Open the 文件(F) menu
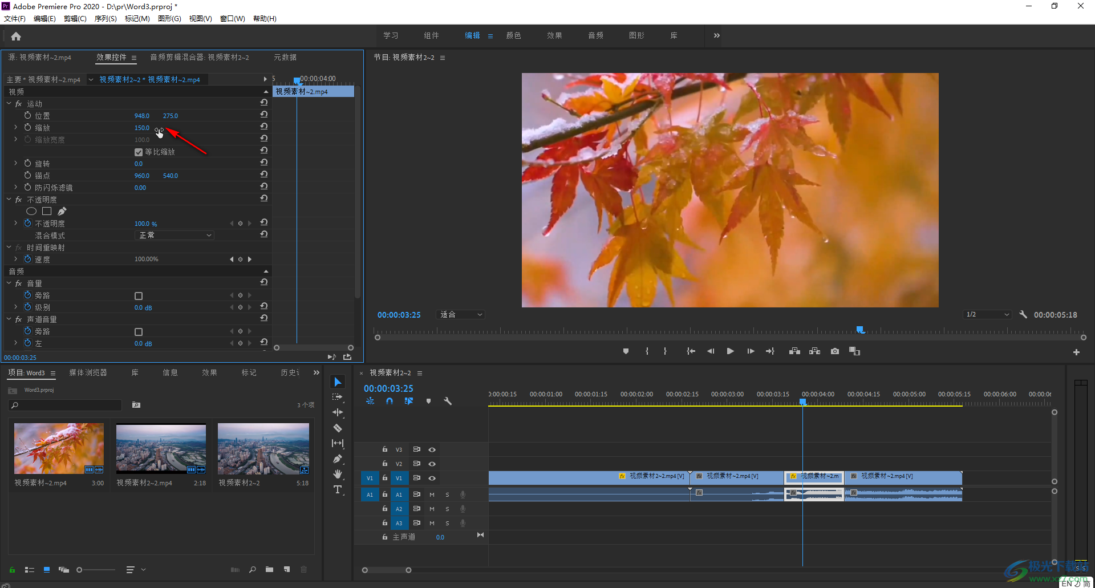The image size is (1095, 588). tap(15, 19)
